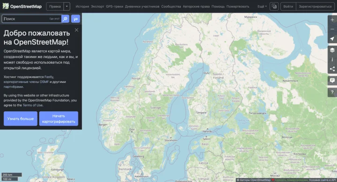Click the Bergen label on the map

(103, 124)
